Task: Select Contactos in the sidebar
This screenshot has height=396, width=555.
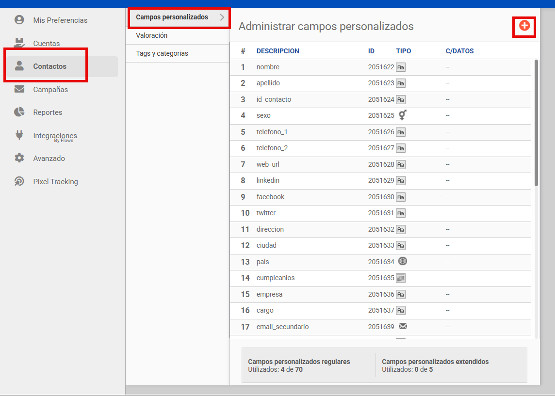Action: [49, 66]
